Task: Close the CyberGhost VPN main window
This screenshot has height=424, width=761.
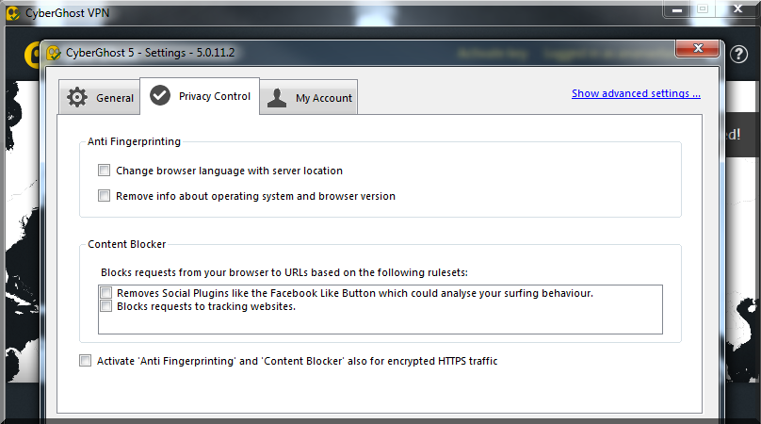Action: [x=737, y=8]
